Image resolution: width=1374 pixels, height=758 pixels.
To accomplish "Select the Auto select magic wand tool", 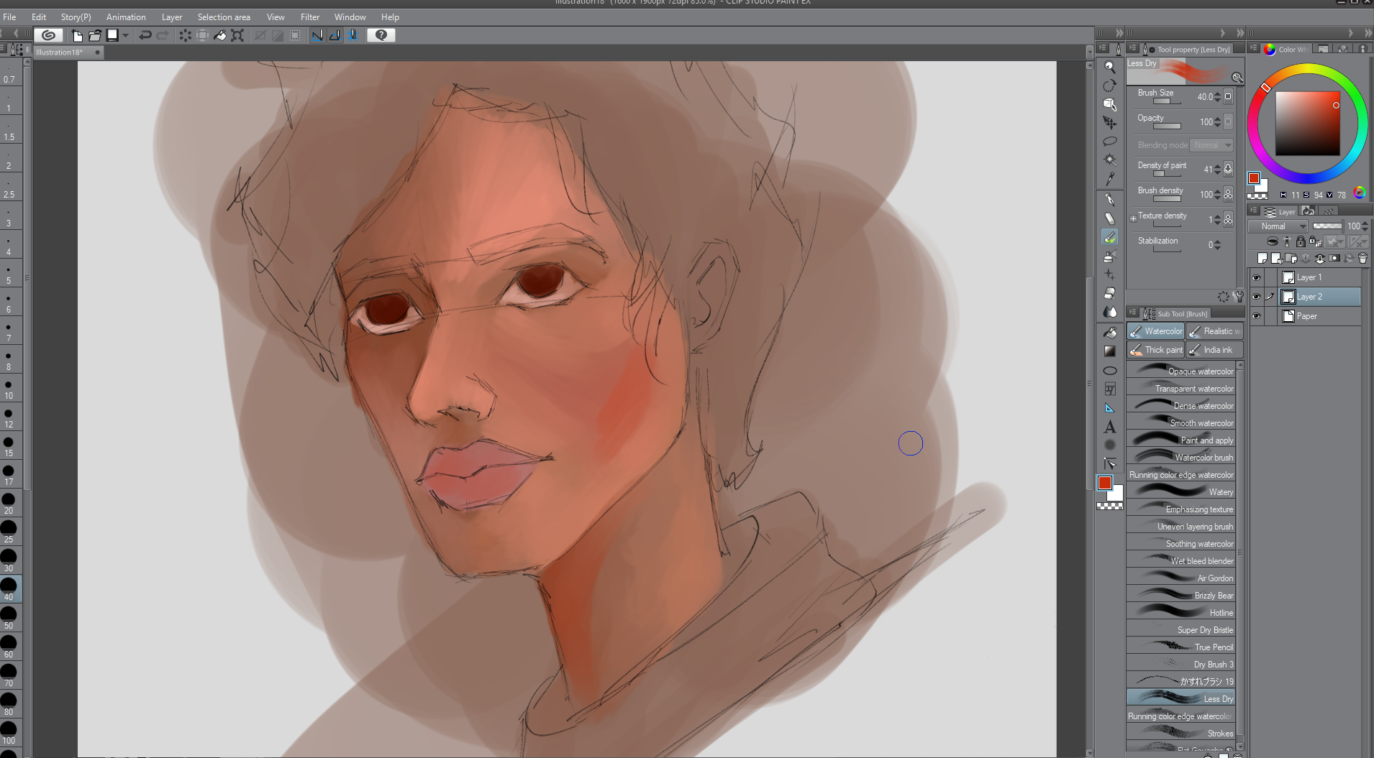I will click(1110, 160).
